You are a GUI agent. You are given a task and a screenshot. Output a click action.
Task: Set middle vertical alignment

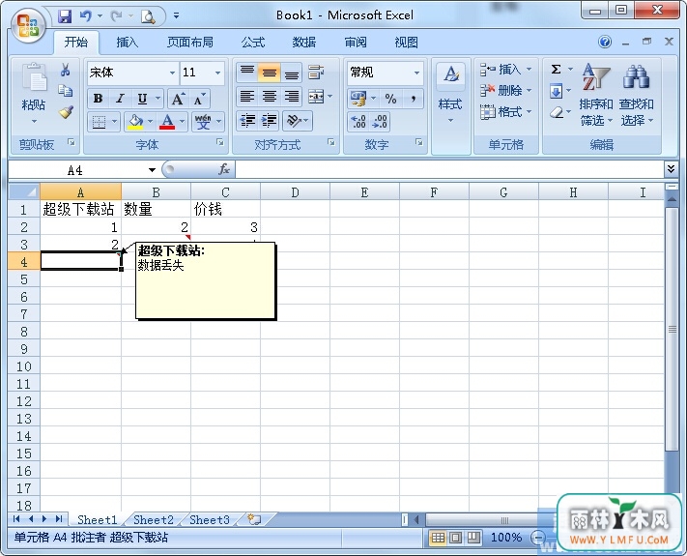269,73
